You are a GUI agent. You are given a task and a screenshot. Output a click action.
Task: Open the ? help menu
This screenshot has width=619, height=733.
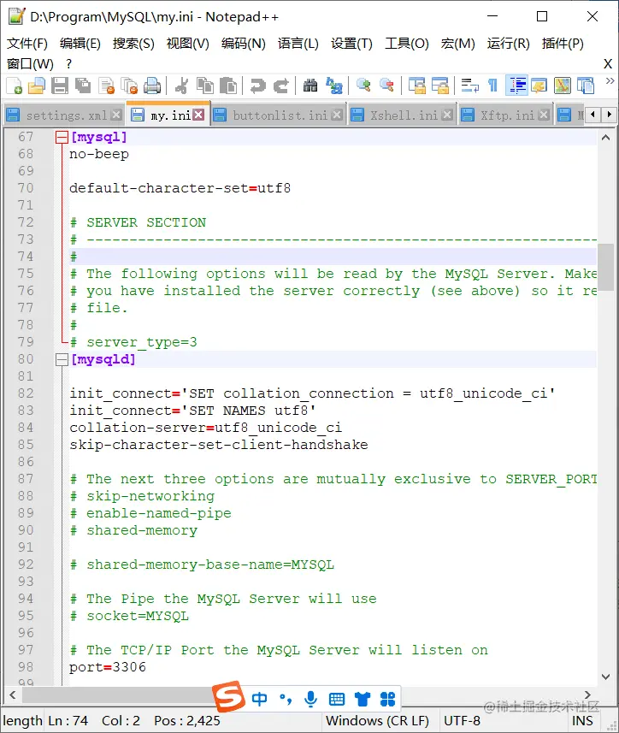pyautogui.click(x=69, y=63)
